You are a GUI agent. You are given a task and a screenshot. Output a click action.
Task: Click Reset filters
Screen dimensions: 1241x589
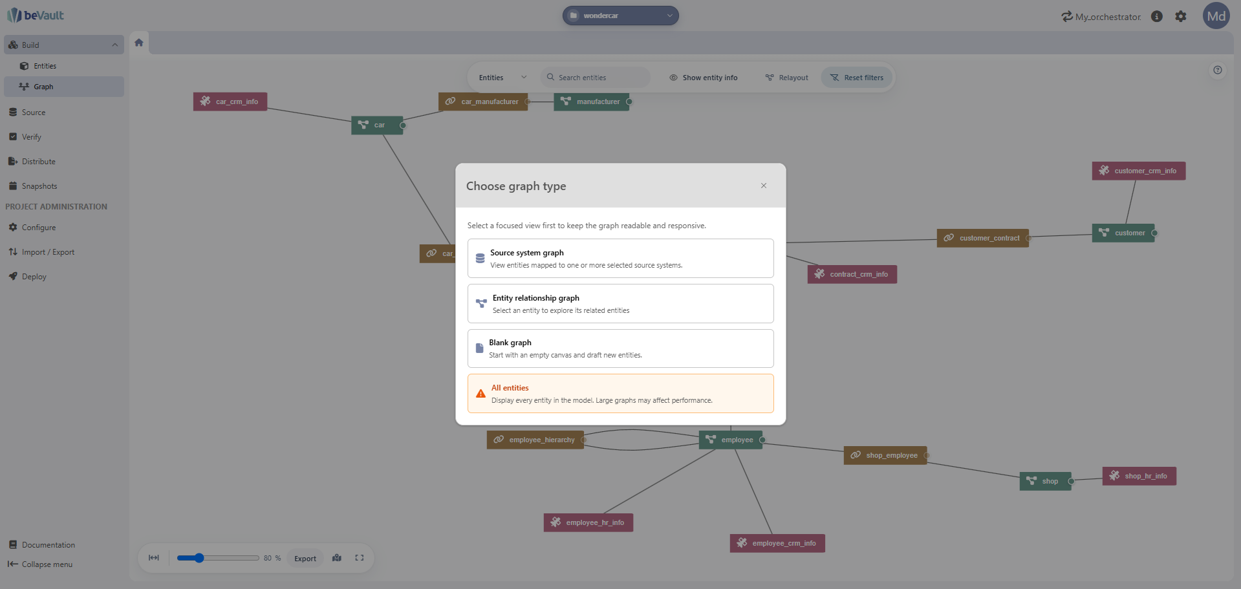tap(857, 78)
